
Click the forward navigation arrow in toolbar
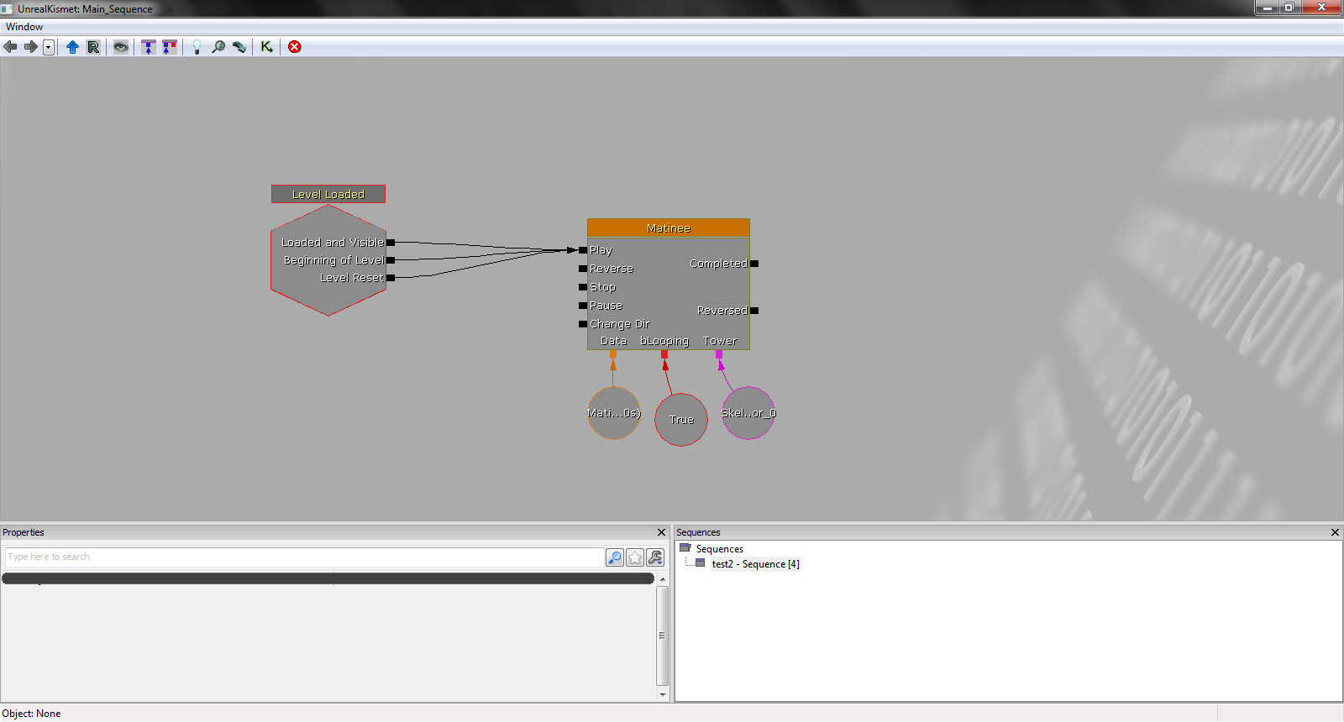(x=30, y=47)
